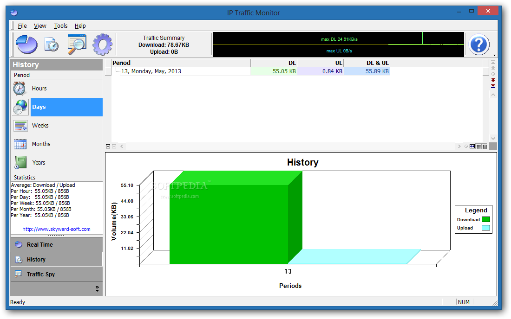The image size is (511, 319).
Task: Click the 55.89 KB total cell
Action: [367, 71]
